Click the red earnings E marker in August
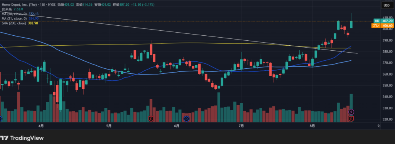 pyautogui.click(x=351, y=118)
